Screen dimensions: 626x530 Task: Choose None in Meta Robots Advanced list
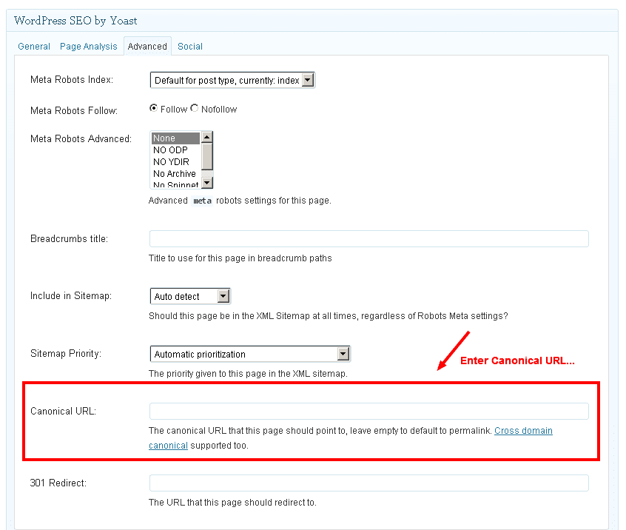175,138
